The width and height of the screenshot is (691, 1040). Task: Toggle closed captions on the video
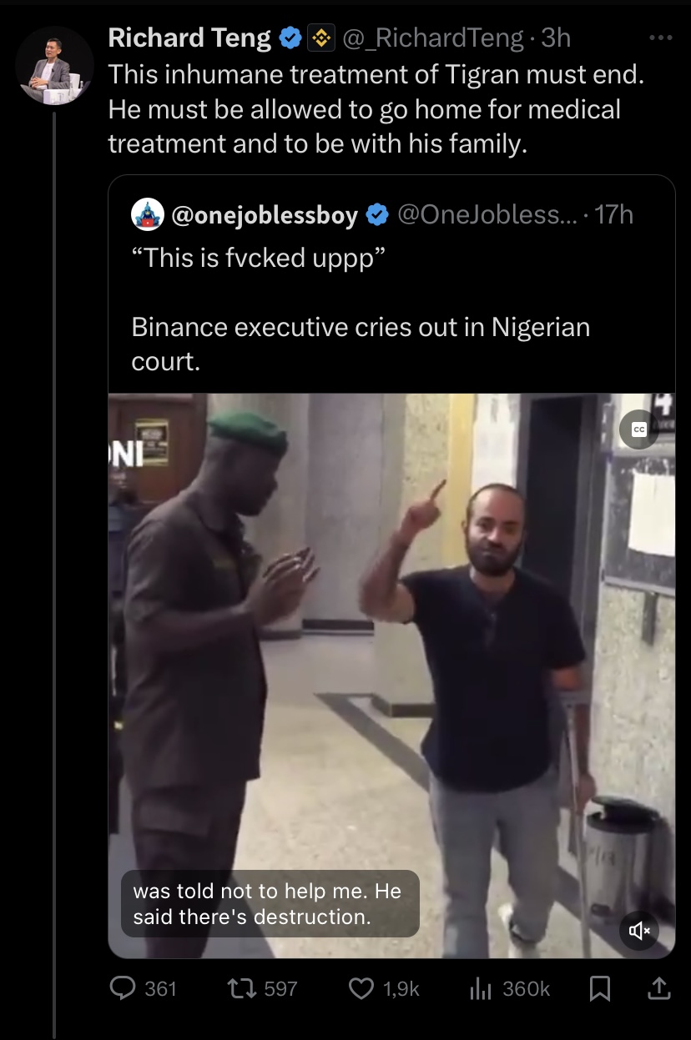tap(638, 429)
